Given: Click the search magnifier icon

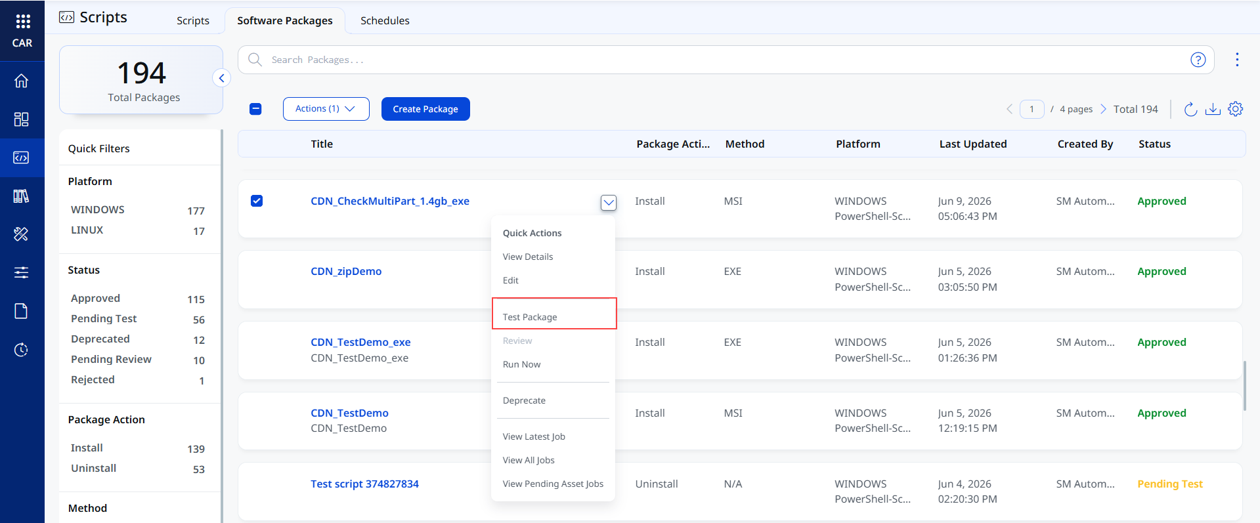Looking at the screenshot, I should [x=255, y=60].
